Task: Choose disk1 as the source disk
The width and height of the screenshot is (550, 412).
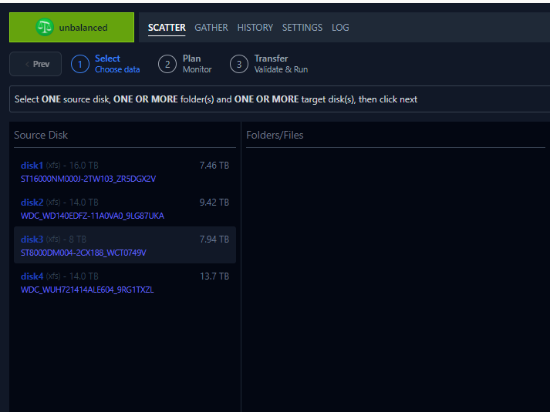Action: tap(125, 172)
